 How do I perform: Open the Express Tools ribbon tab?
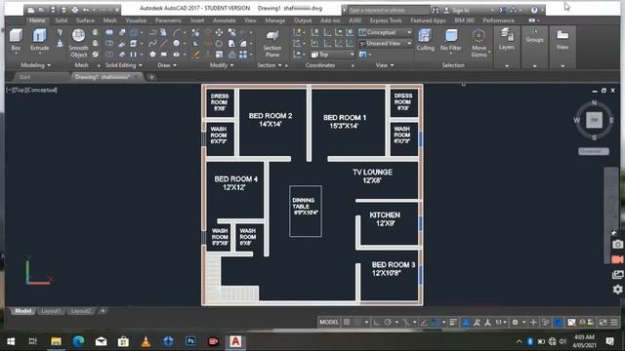tap(386, 20)
